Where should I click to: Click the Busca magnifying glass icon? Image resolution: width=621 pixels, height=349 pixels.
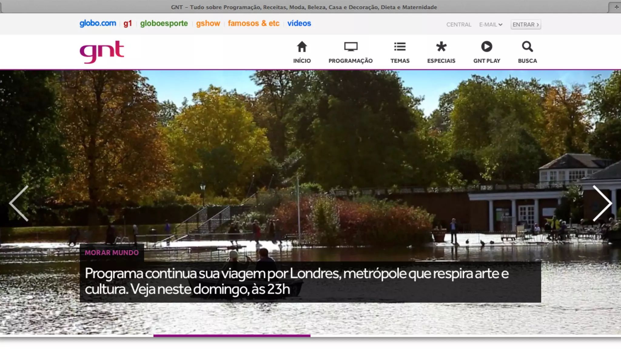coord(527,47)
